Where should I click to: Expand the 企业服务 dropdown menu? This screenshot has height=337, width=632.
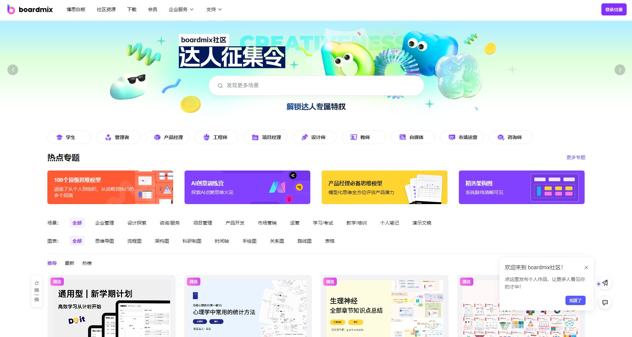[181, 9]
